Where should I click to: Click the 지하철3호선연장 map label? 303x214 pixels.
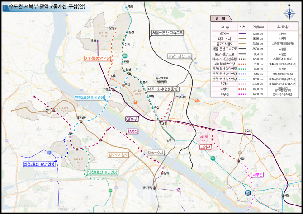point(97,58)
